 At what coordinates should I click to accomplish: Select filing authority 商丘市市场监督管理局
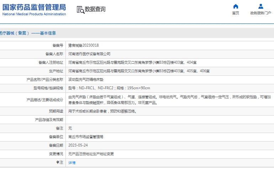[x=86, y=137]
